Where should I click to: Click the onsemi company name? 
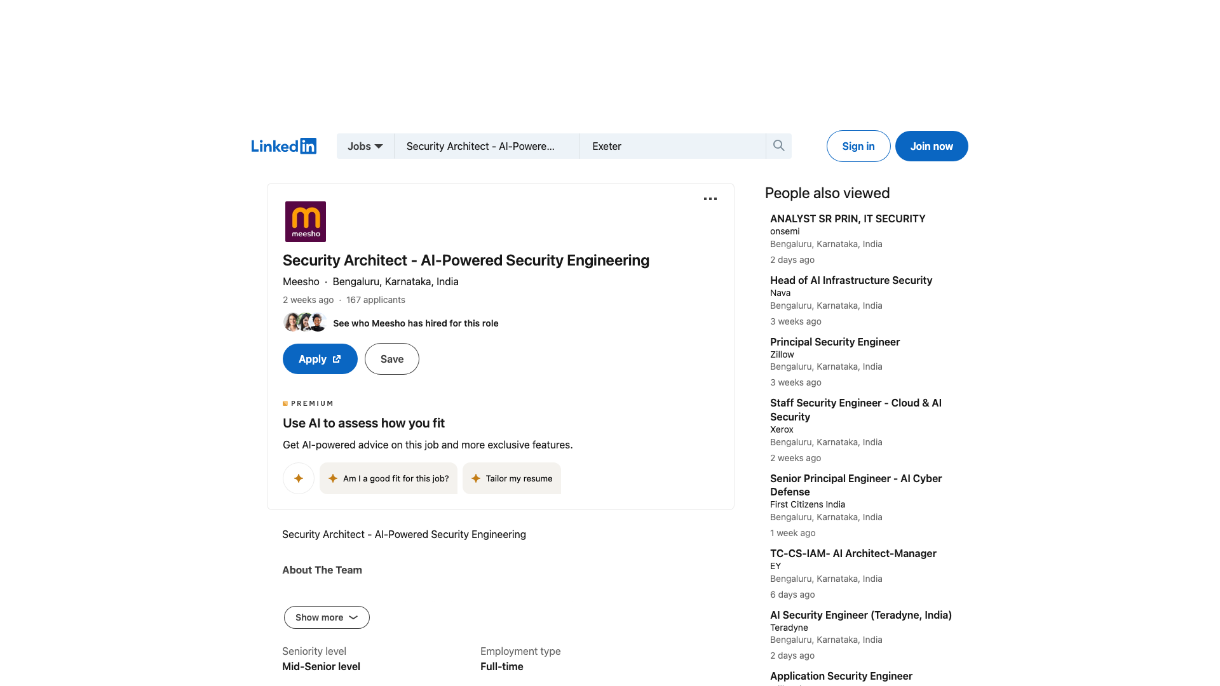tap(785, 231)
